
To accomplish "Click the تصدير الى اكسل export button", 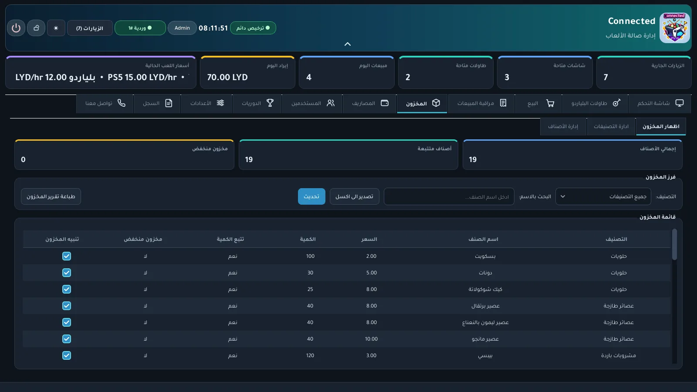I will 354,196.
